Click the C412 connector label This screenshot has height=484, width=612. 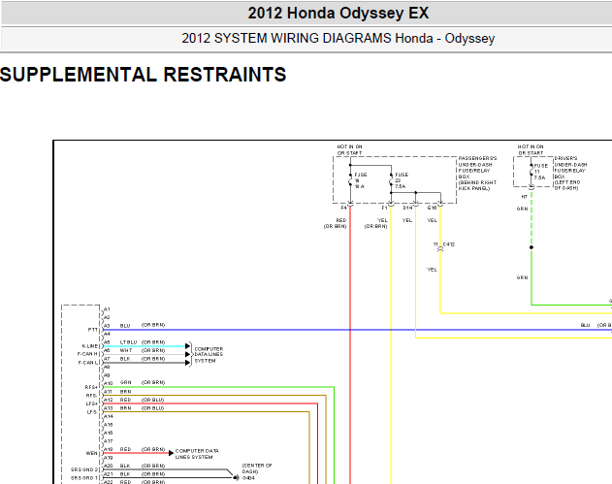[x=449, y=244]
